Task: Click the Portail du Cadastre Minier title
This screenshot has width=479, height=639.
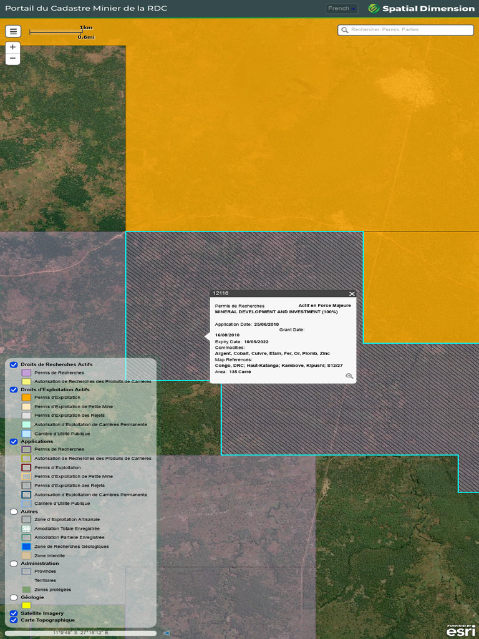Action: tap(86, 9)
